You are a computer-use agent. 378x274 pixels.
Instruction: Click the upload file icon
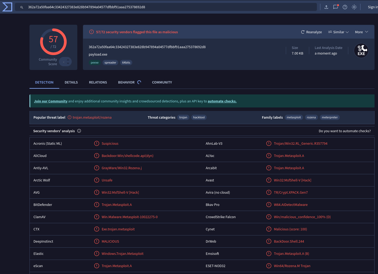click(326, 7)
